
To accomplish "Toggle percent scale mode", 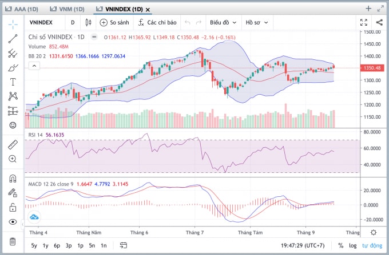I will [341, 246].
